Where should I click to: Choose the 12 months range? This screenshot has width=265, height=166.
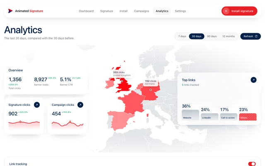pos(229,36)
